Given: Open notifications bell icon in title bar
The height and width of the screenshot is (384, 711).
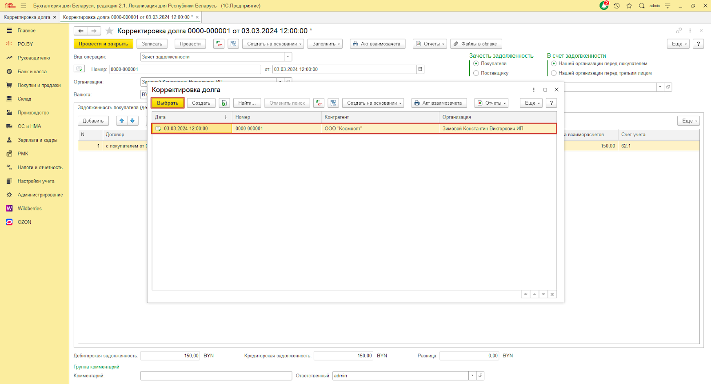Looking at the screenshot, I should pyautogui.click(x=604, y=6).
